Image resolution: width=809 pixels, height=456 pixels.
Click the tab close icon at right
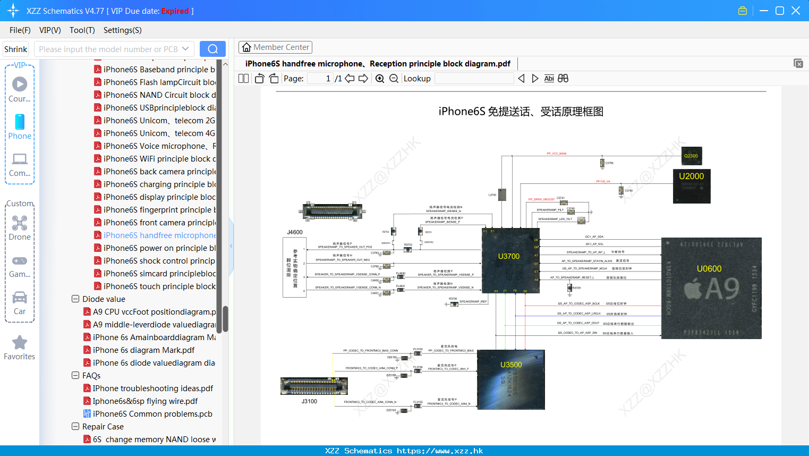coord(798,63)
